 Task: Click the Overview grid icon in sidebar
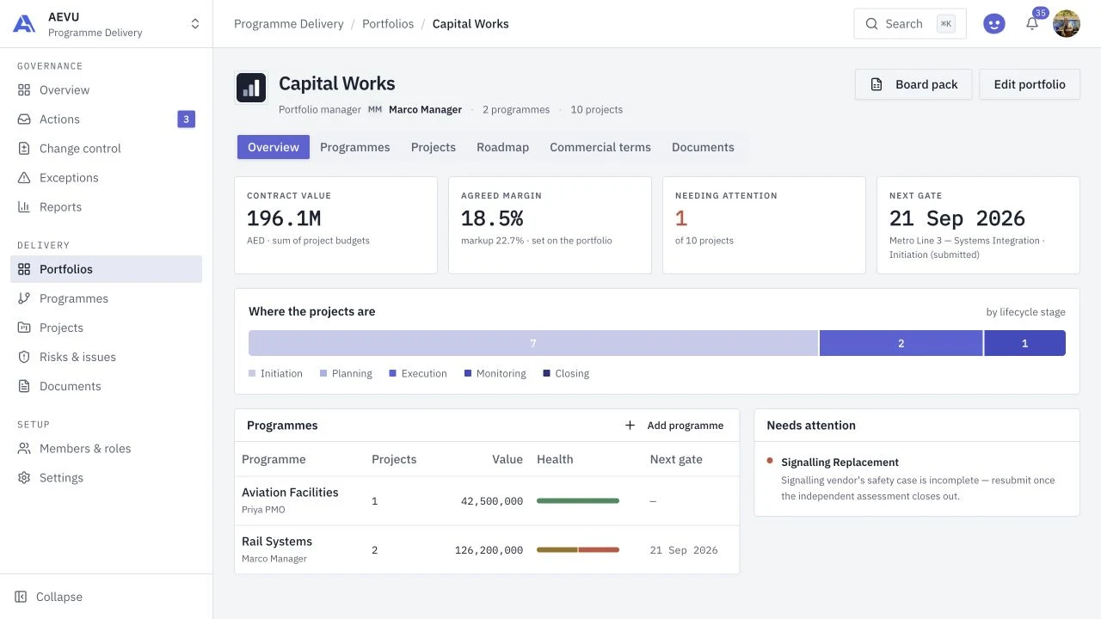24,90
